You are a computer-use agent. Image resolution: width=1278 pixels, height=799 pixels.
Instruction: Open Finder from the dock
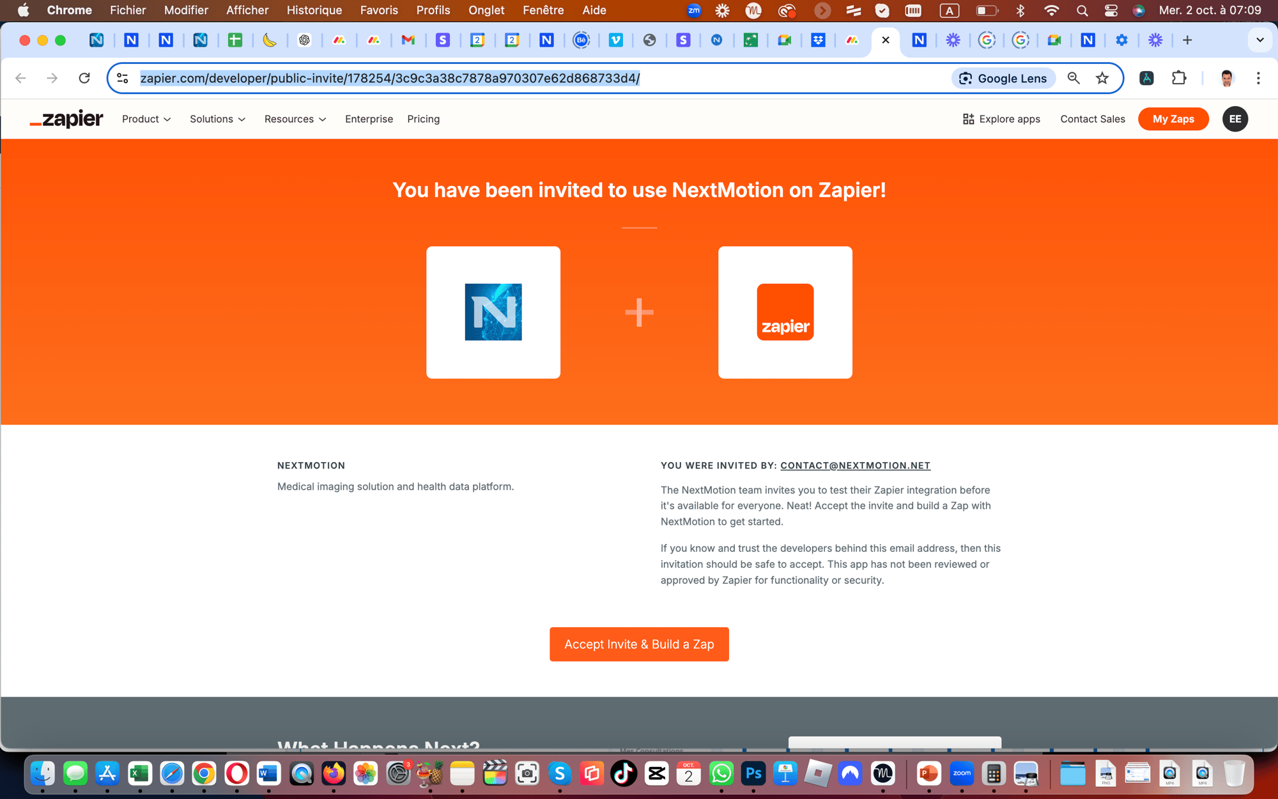43,774
